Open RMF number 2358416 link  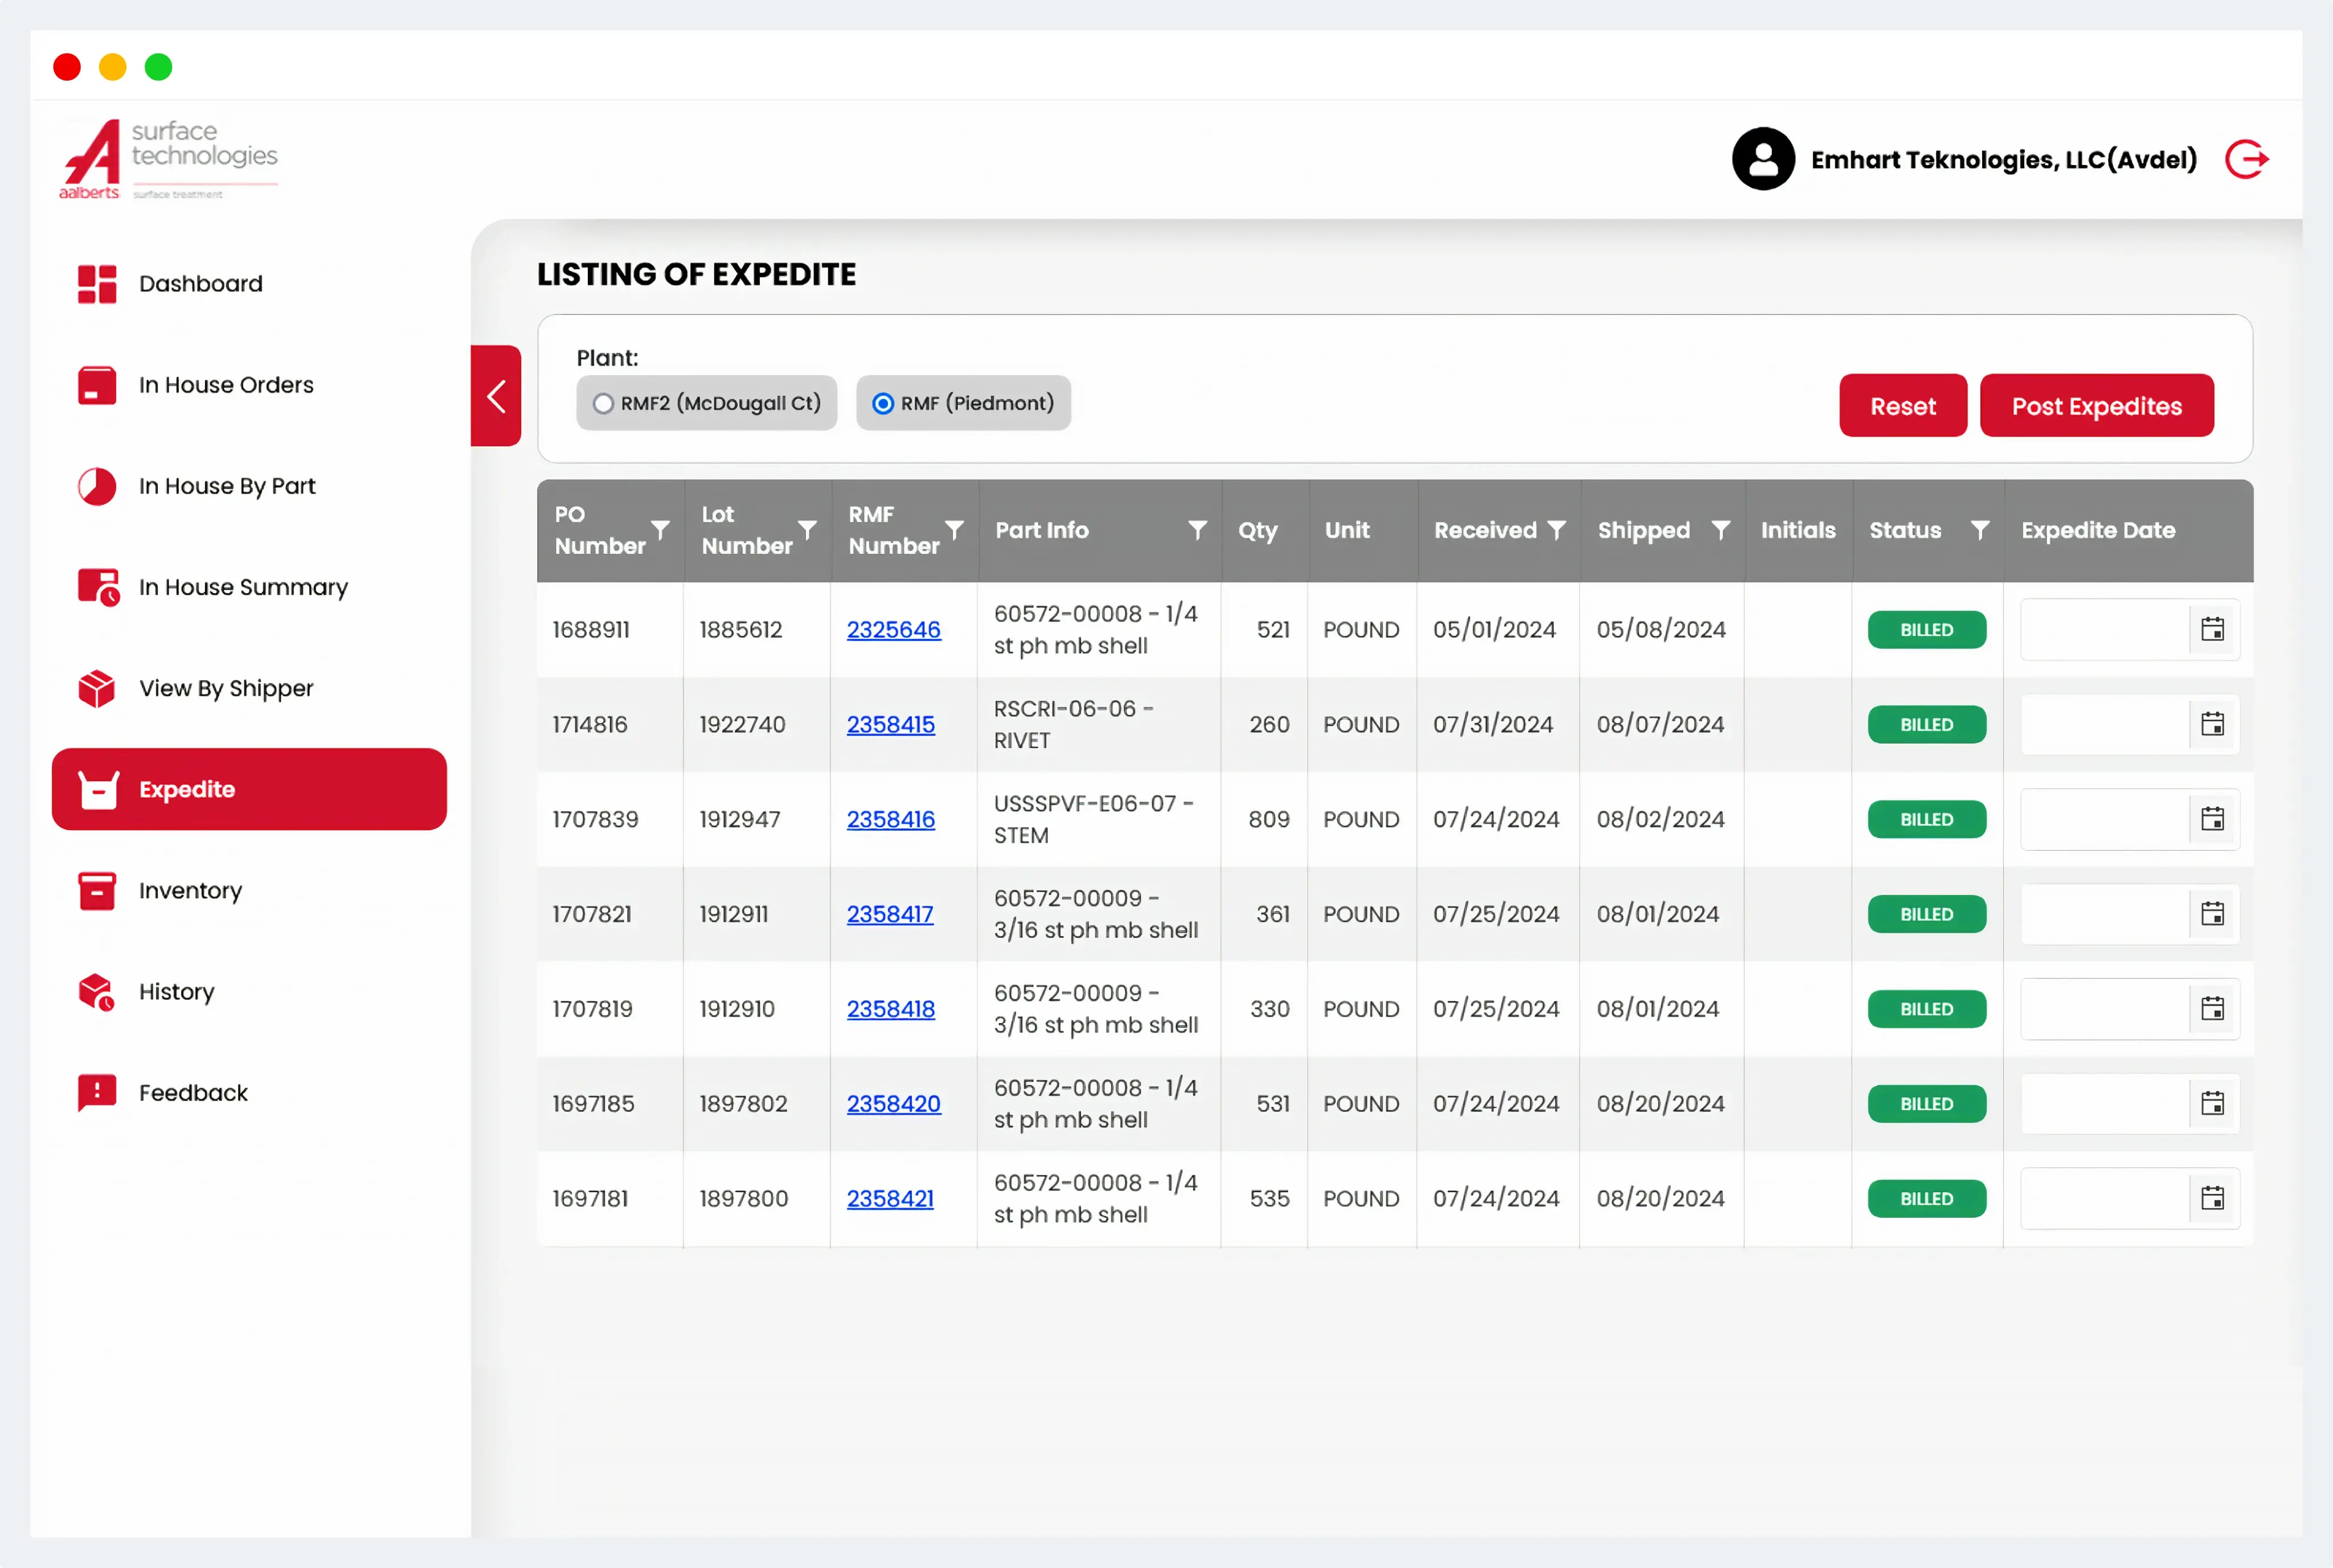click(x=890, y=819)
